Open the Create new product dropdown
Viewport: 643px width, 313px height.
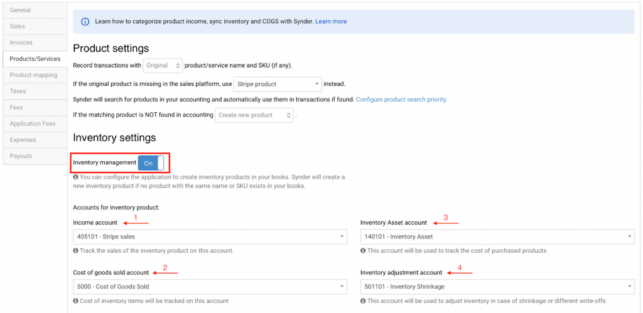click(254, 115)
